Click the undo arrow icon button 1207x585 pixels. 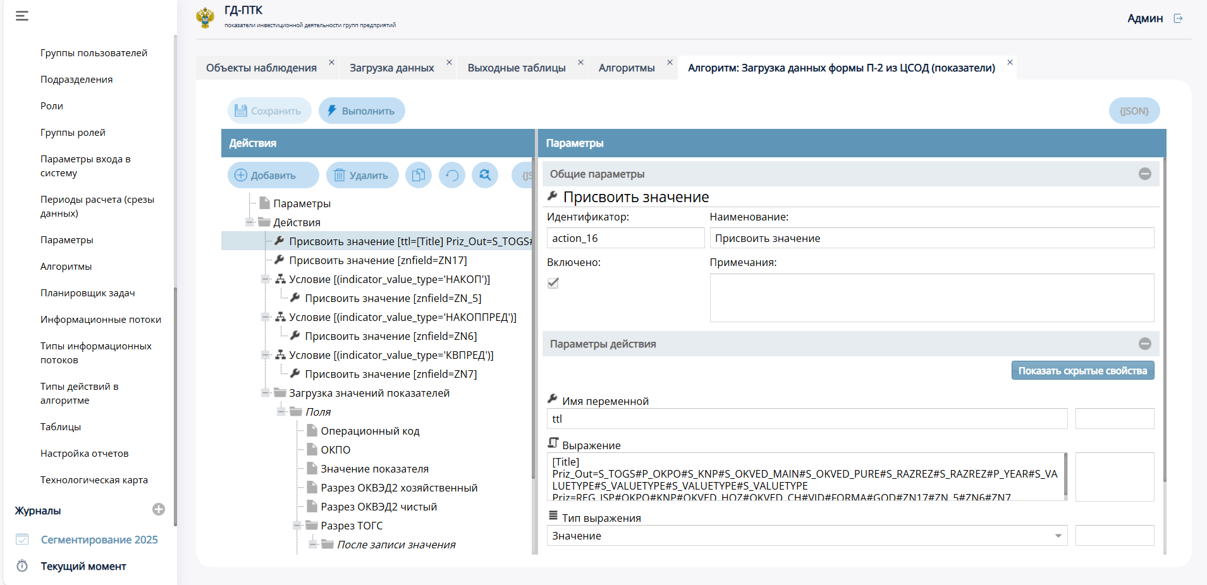pos(452,175)
